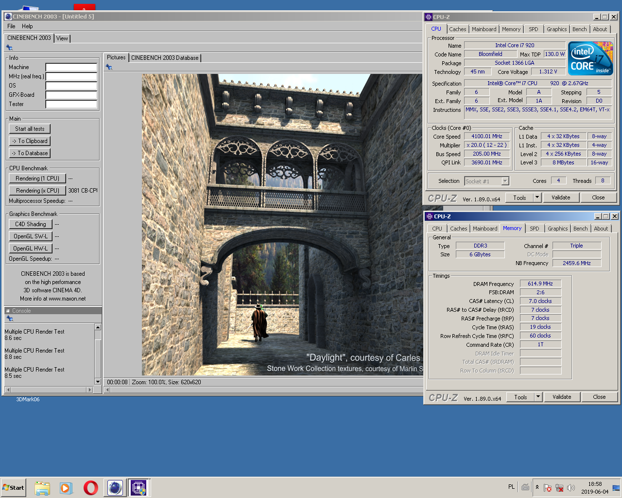
Task: Click the title bar icon of the upper CPU-Z window
Action: pyautogui.click(x=429, y=17)
